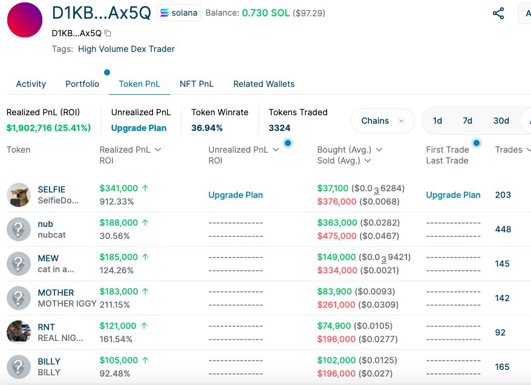Click the 203 trades count for SELFIE
The image size is (531, 385).
[x=503, y=195]
